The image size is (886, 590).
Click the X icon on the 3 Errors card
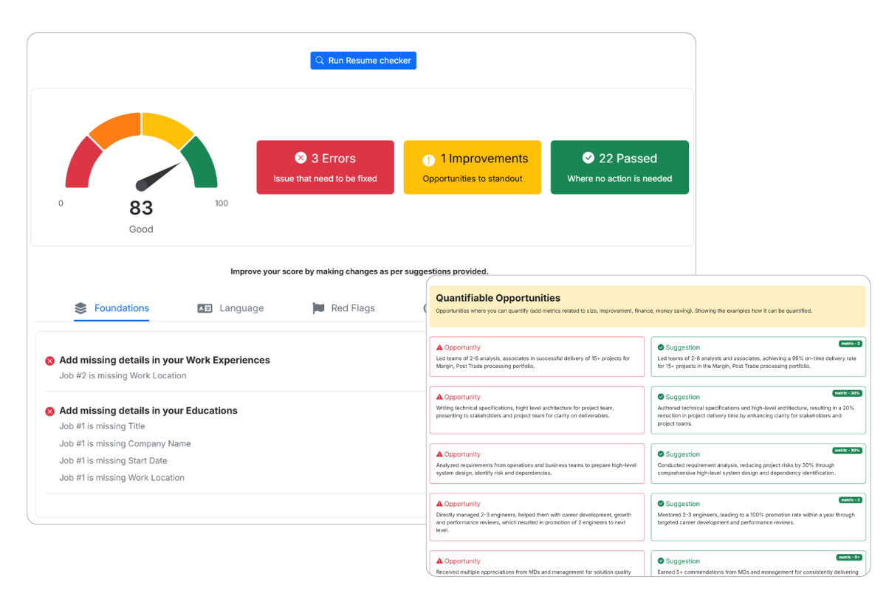click(301, 157)
